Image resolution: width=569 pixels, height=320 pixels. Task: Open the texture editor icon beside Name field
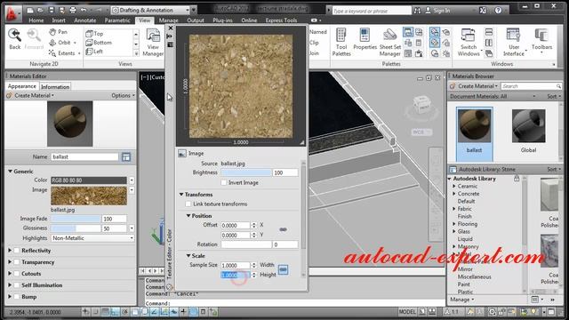[x=126, y=156]
